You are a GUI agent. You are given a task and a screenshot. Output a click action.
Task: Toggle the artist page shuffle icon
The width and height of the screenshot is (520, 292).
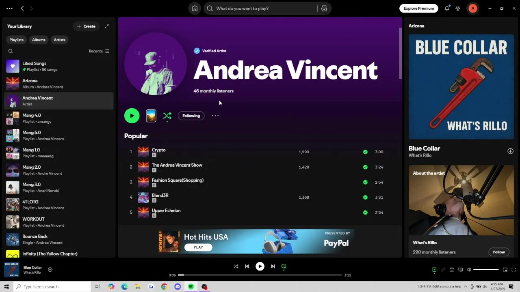click(x=167, y=116)
